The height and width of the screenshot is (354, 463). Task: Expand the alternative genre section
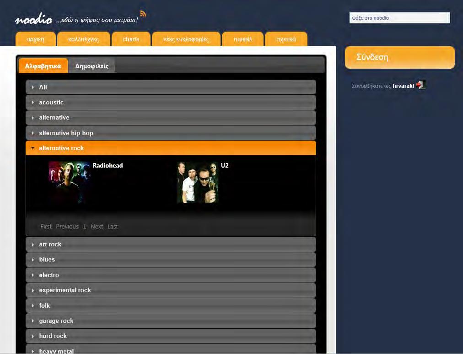pyautogui.click(x=171, y=118)
